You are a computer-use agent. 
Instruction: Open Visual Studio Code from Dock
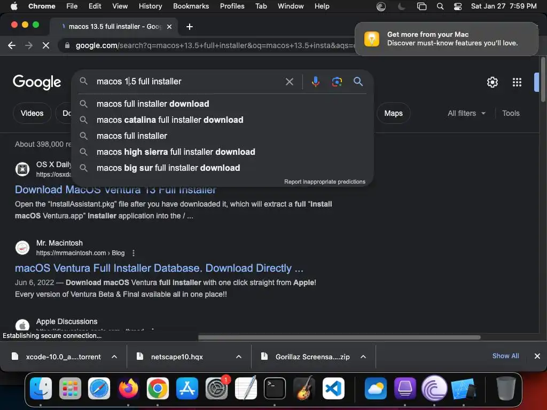pos(333,388)
